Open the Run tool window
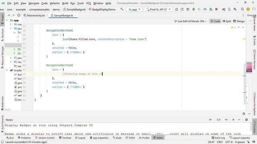 tap(10, 138)
